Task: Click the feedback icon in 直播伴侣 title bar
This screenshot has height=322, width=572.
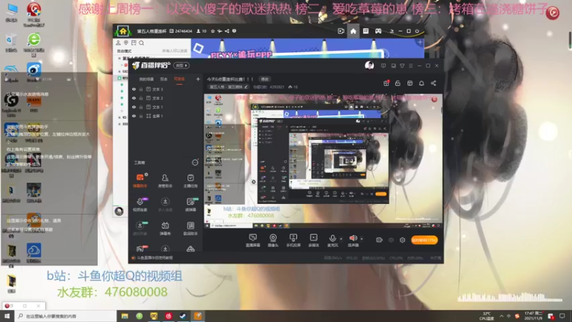Action: tap(383, 66)
